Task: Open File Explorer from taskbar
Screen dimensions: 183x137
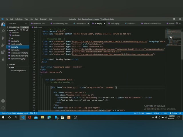Action: coord(43,117)
